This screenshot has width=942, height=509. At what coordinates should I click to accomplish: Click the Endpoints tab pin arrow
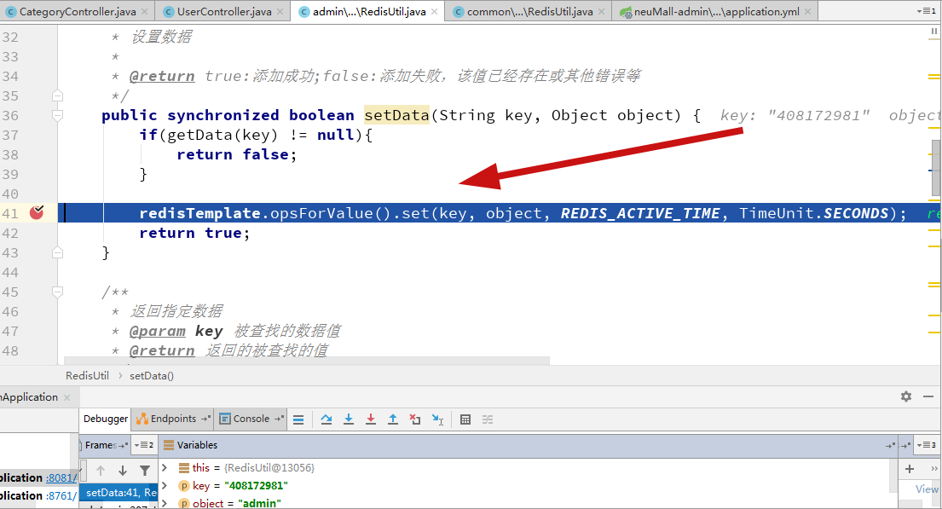click(x=205, y=419)
